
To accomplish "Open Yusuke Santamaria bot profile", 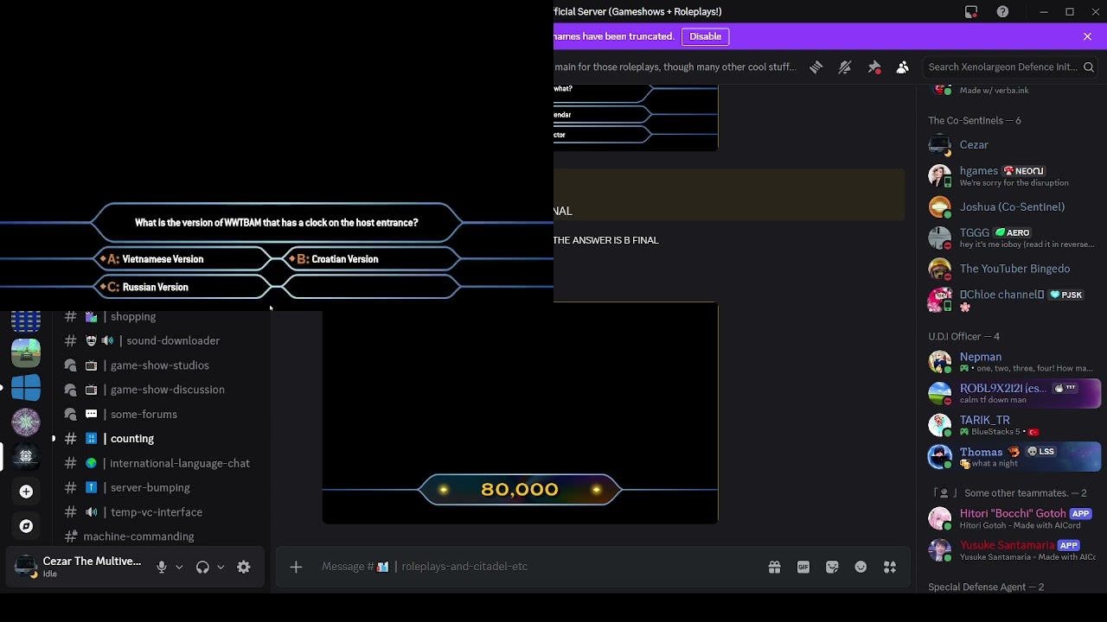I will [1010, 550].
